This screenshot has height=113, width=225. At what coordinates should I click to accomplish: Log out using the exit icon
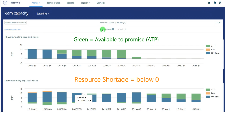[220, 3]
